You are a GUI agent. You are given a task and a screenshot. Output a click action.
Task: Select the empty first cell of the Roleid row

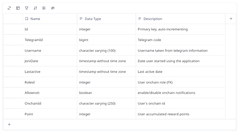click(x=13, y=82)
